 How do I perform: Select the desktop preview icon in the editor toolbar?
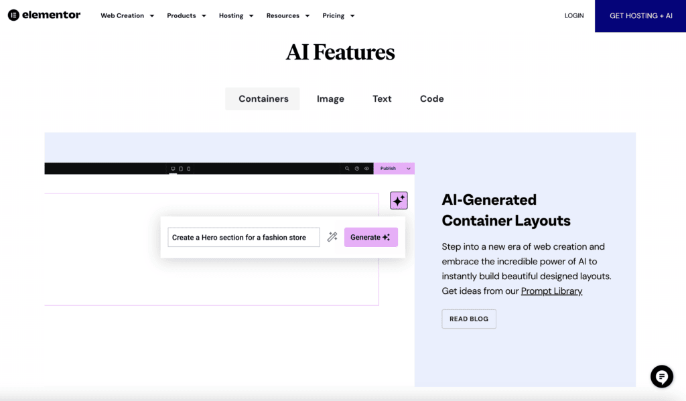tap(173, 168)
